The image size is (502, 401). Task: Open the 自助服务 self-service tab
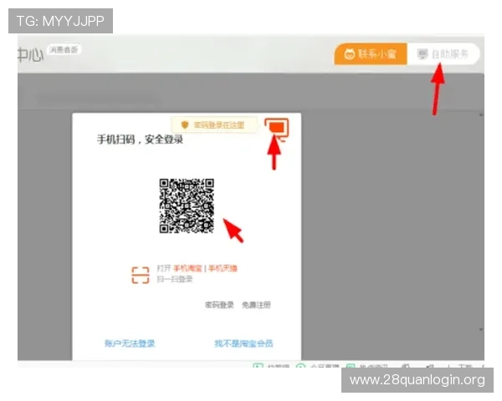(443, 54)
